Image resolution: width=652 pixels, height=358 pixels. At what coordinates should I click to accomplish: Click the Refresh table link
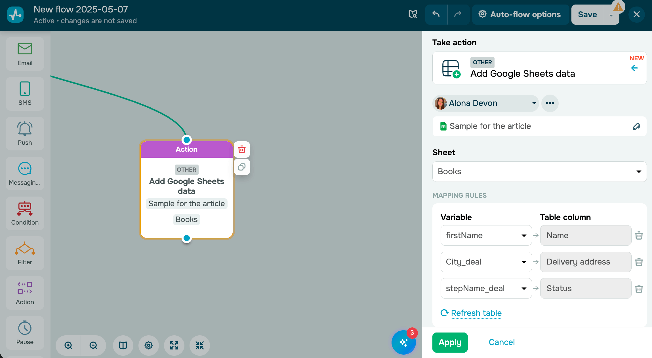(476, 313)
